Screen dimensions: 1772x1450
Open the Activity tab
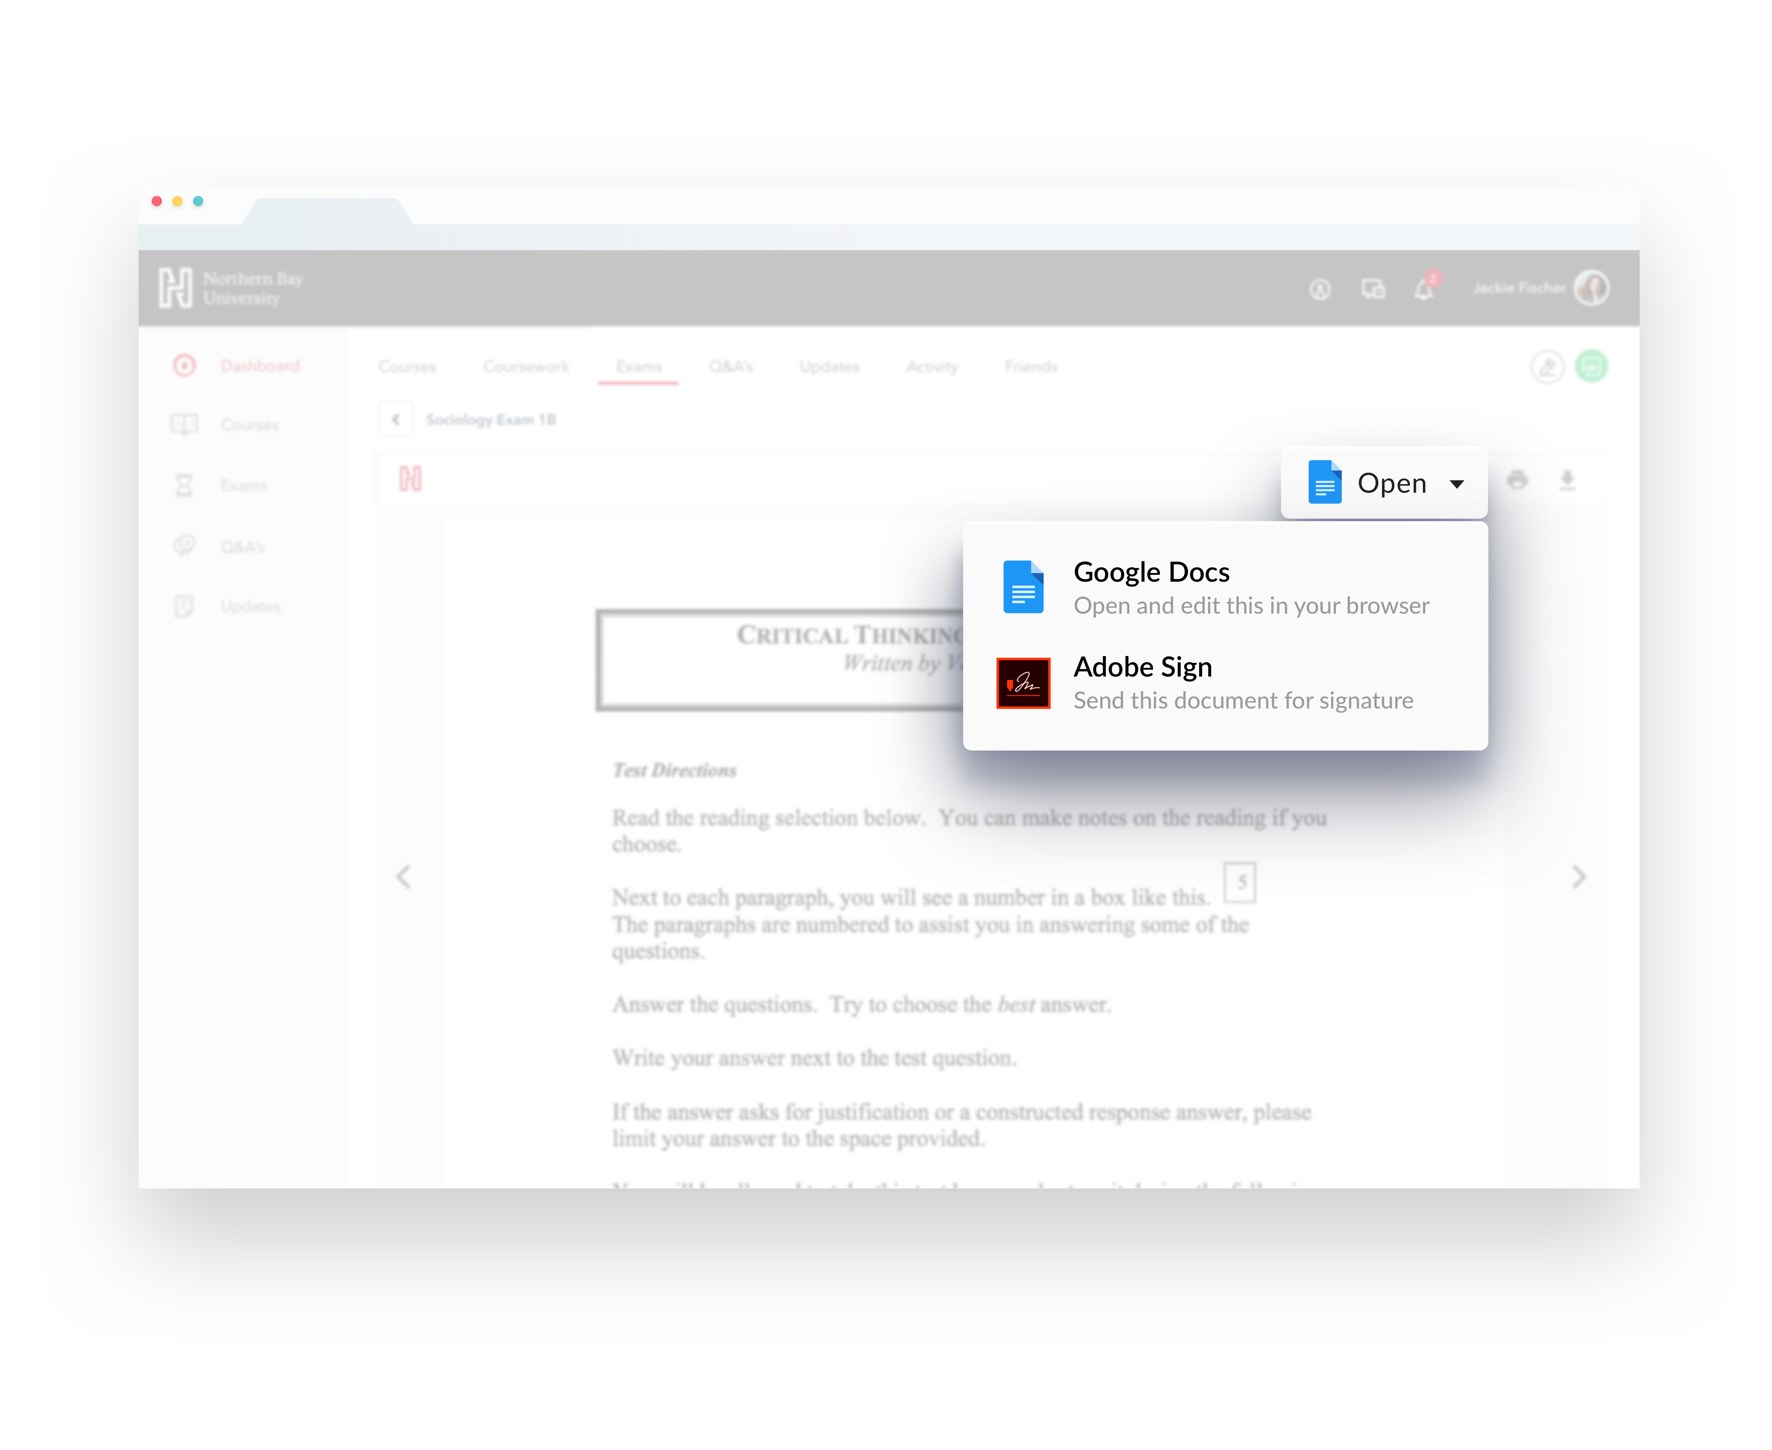tap(931, 366)
